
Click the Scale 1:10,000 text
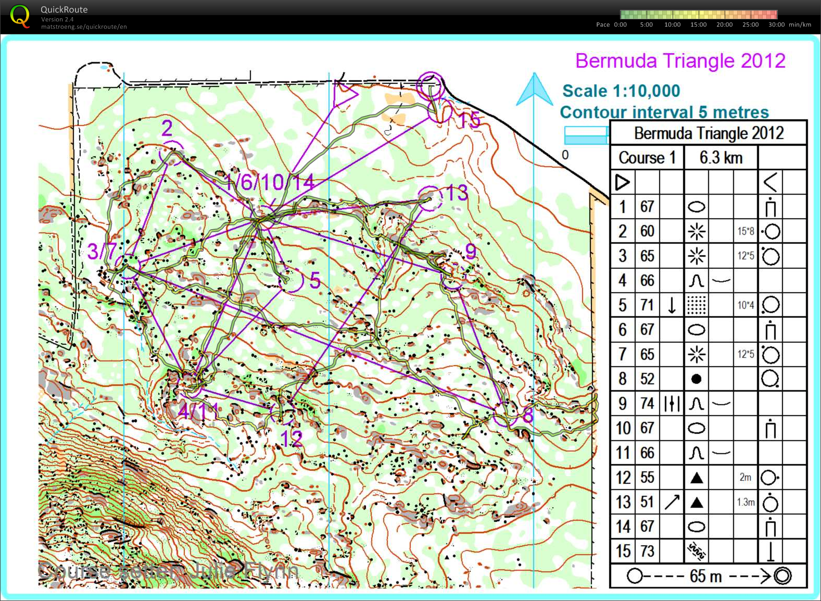pos(621,91)
